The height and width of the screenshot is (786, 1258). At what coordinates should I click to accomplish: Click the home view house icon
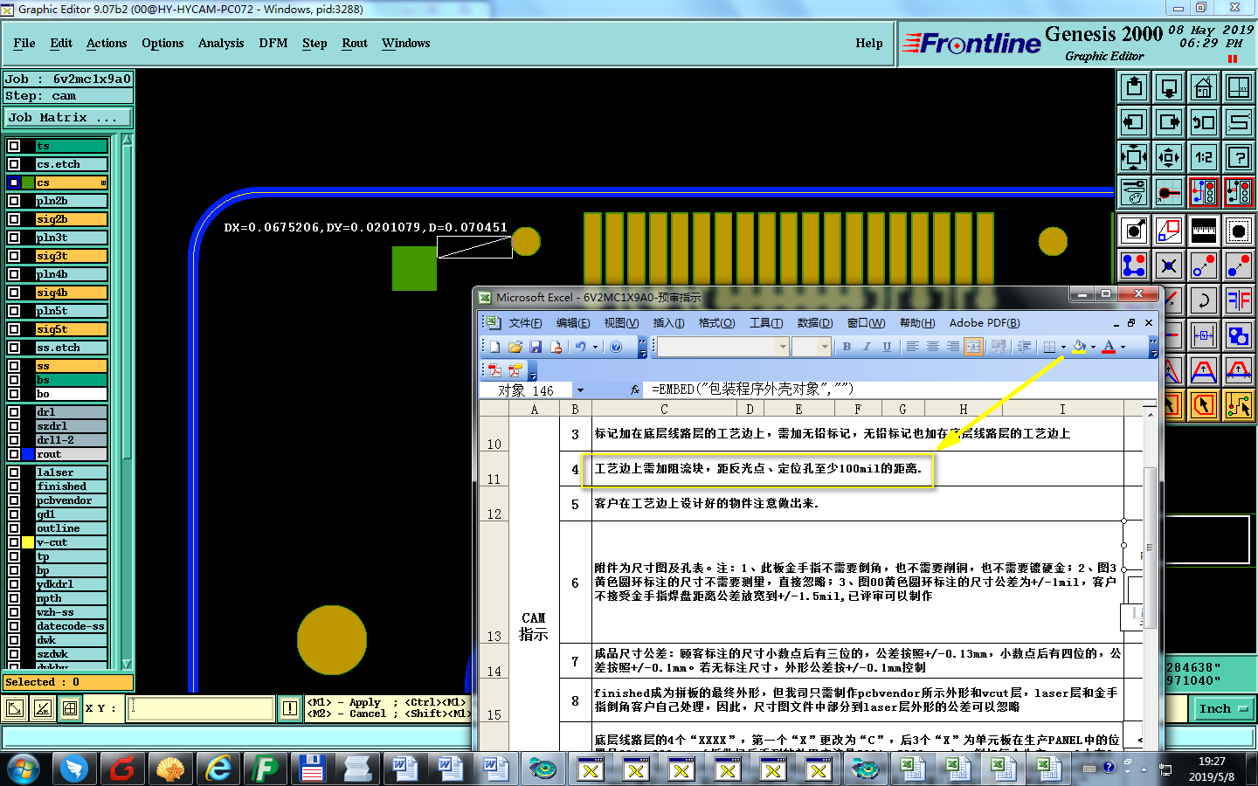(x=1204, y=87)
